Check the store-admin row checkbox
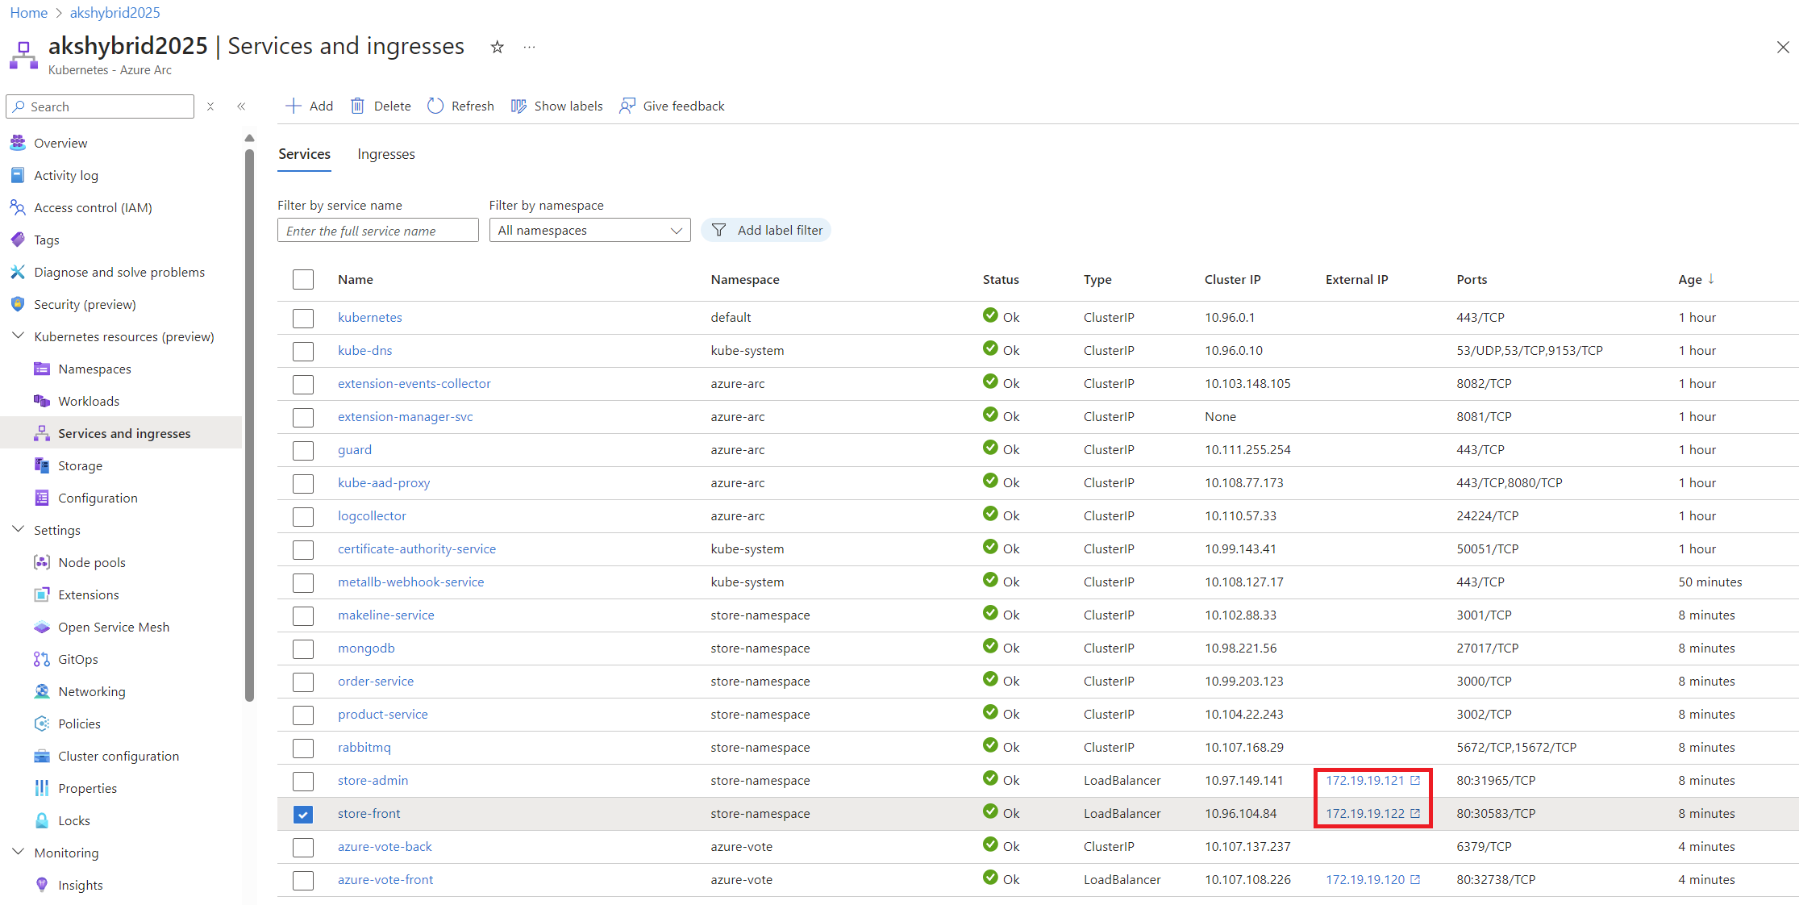The height and width of the screenshot is (905, 1799). click(x=303, y=781)
